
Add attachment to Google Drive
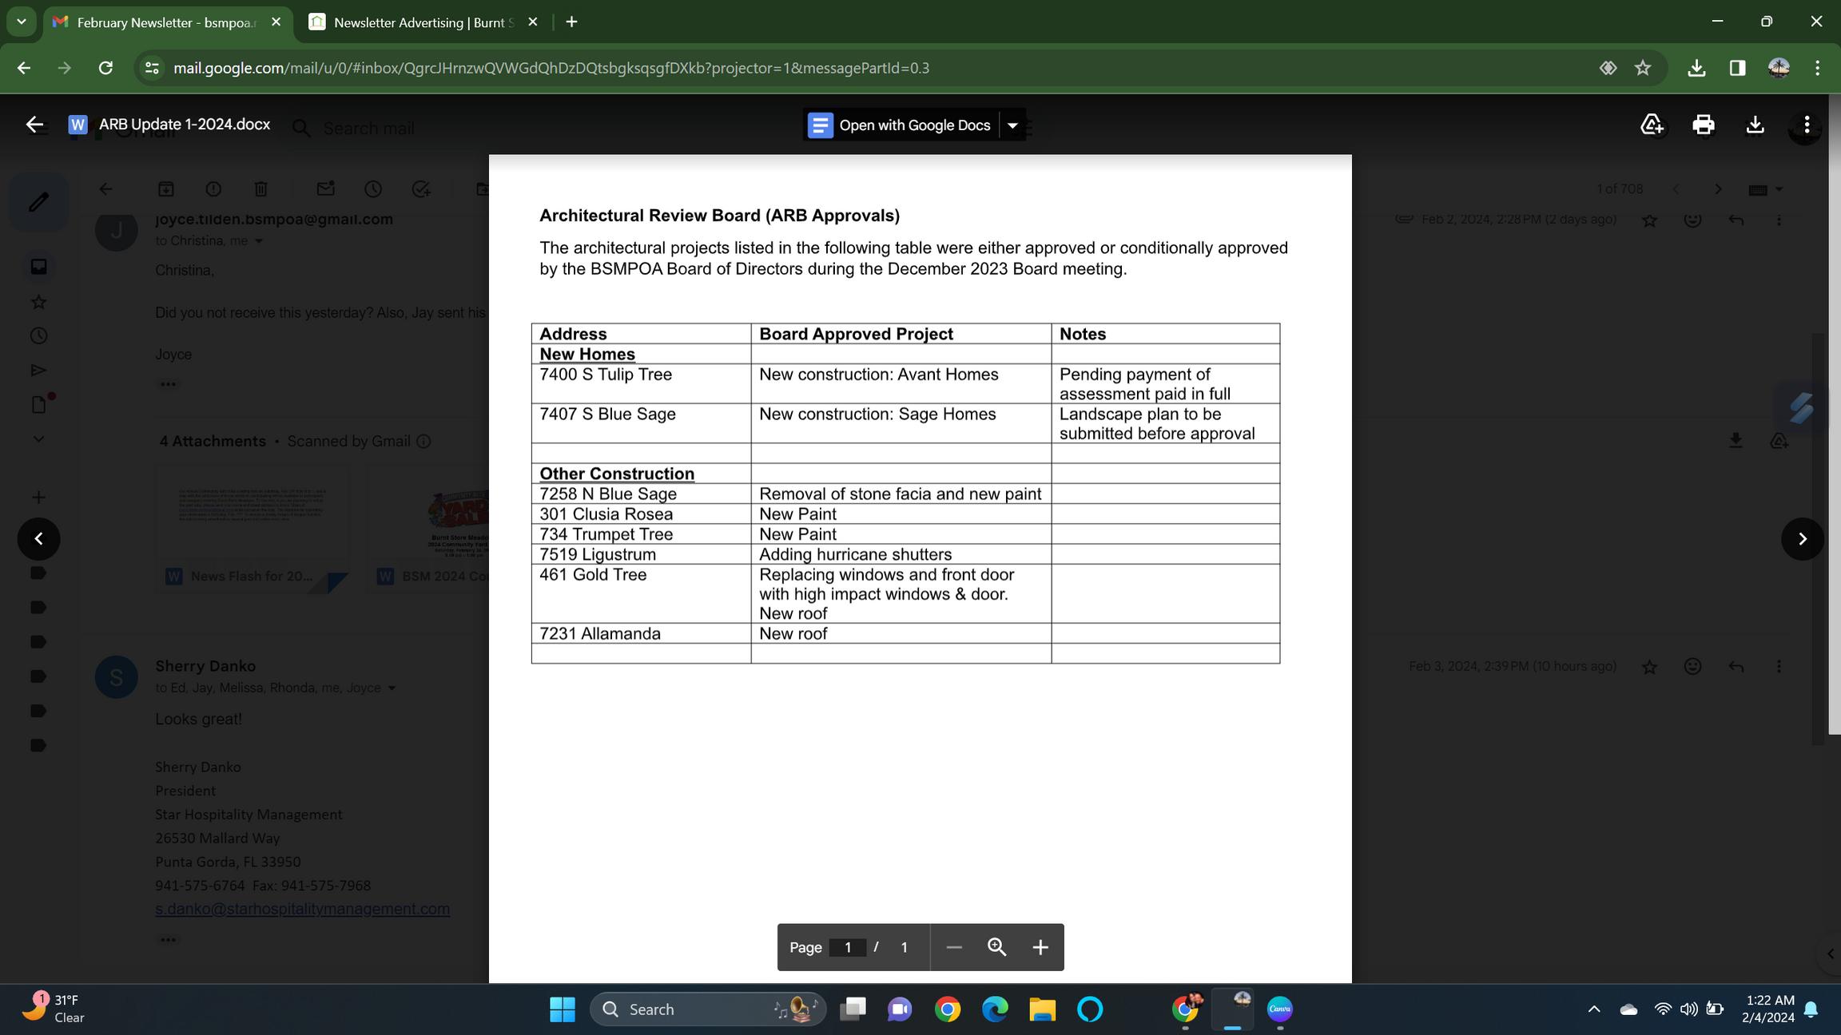tap(1652, 125)
